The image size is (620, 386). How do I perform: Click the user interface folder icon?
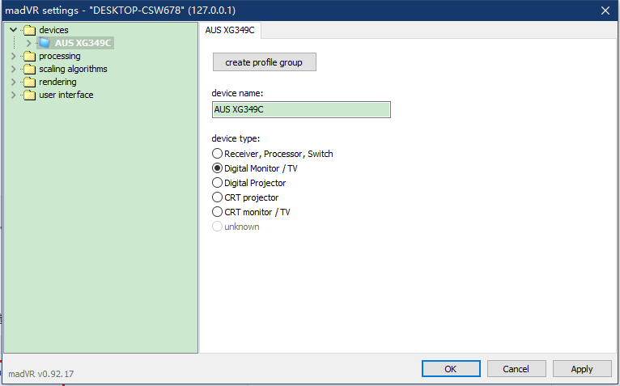coord(30,95)
